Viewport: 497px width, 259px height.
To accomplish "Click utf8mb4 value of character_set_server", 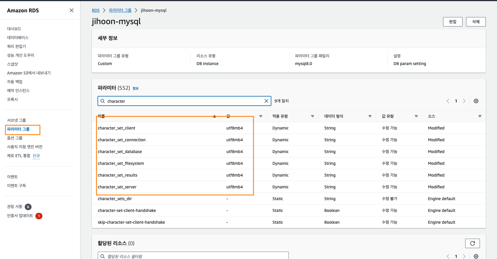I will tap(235, 187).
